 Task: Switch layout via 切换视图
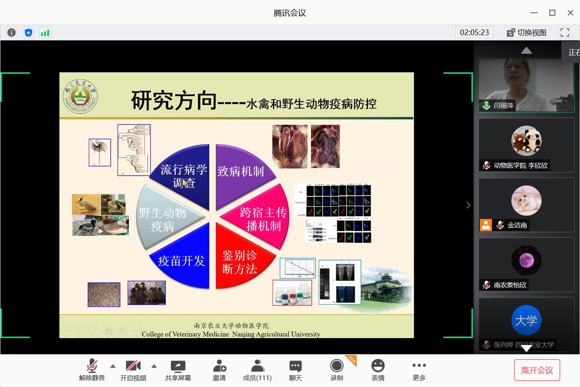click(527, 33)
